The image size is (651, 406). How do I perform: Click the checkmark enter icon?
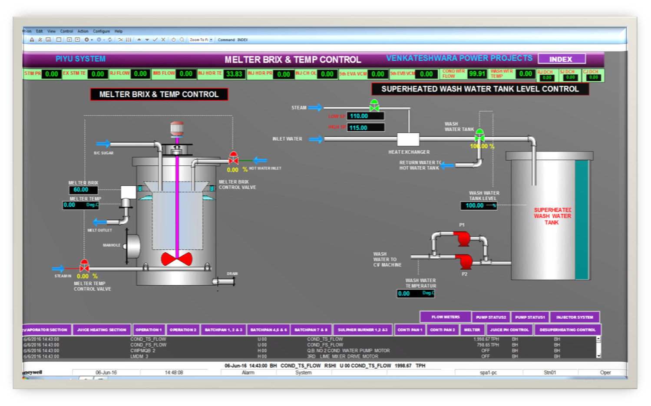coord(155,40)
